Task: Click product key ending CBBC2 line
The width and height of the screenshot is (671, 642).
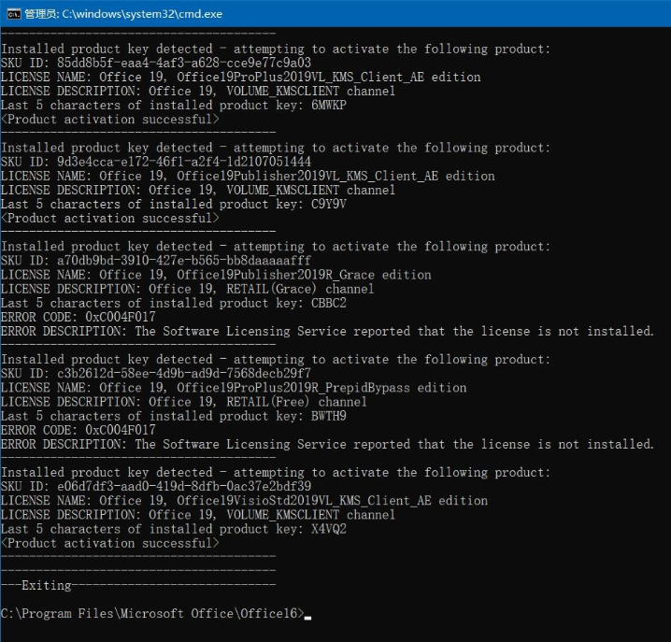Action: (174, 303)
